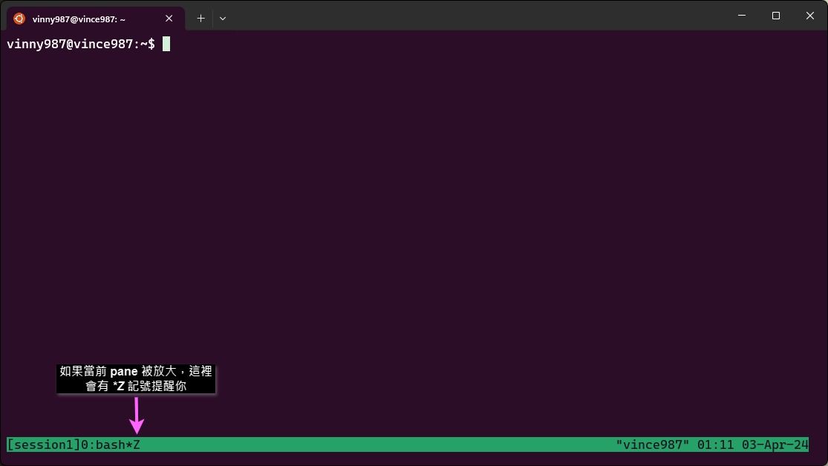Click the Z zoom flag in status bar
This screenshot has width=828, height=466.
tap(137, 445)
